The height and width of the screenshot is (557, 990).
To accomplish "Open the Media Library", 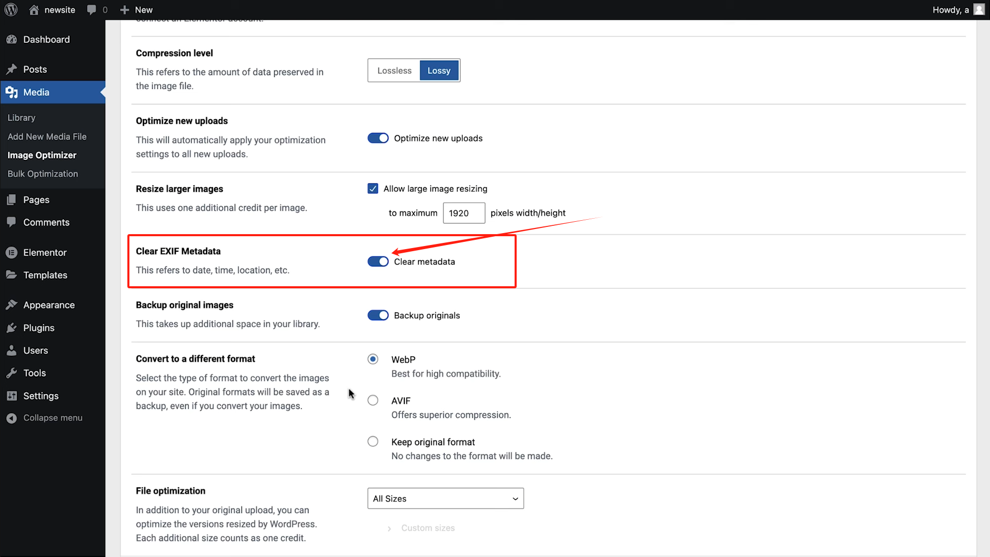I will pos(21,118).
